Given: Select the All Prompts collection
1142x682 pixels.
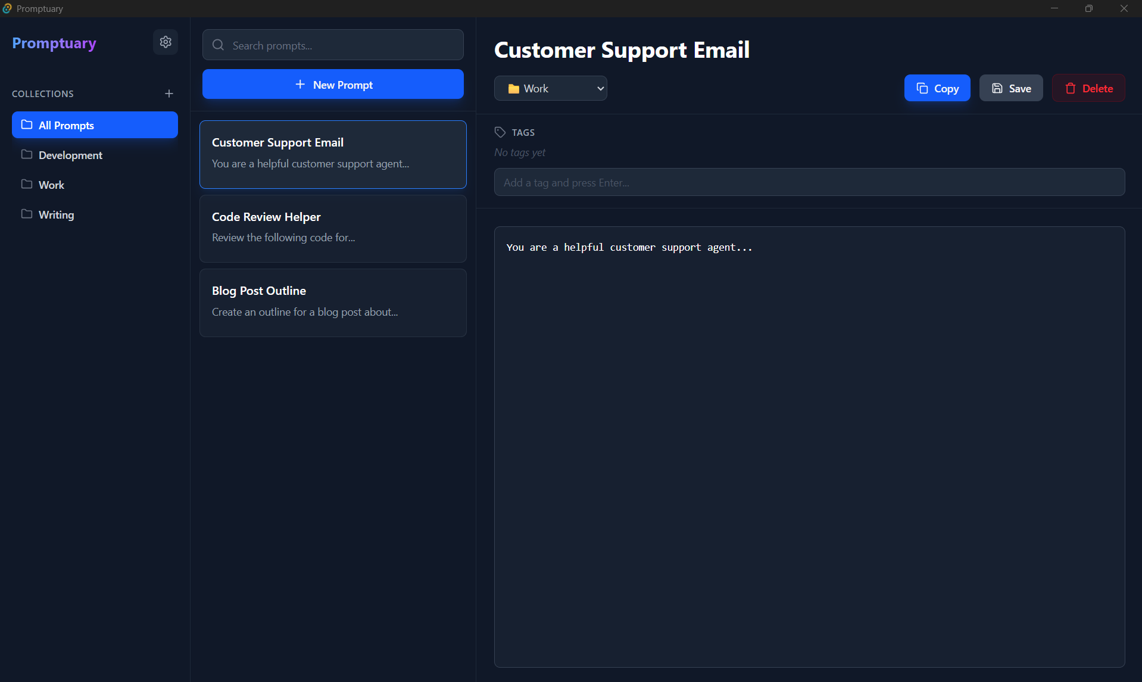Looking at the screenshot, I should (95, 125).
